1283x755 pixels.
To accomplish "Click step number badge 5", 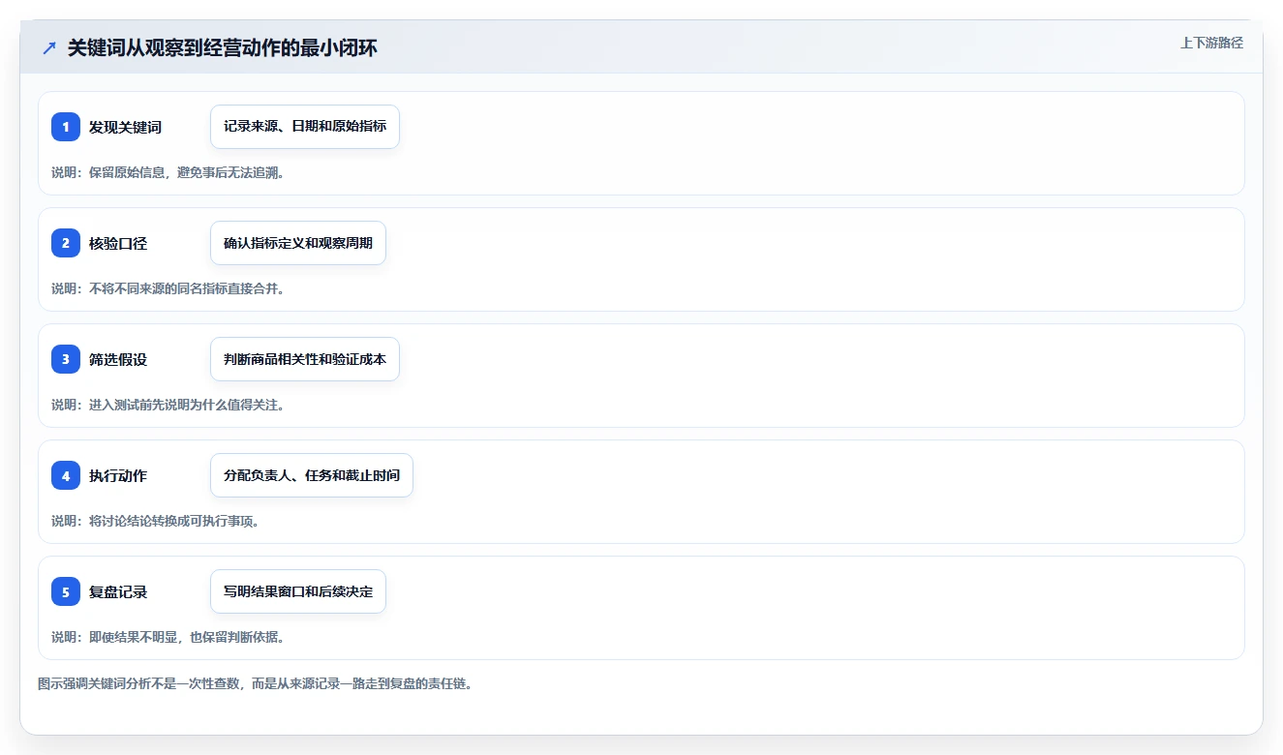I will pos(66,591).
